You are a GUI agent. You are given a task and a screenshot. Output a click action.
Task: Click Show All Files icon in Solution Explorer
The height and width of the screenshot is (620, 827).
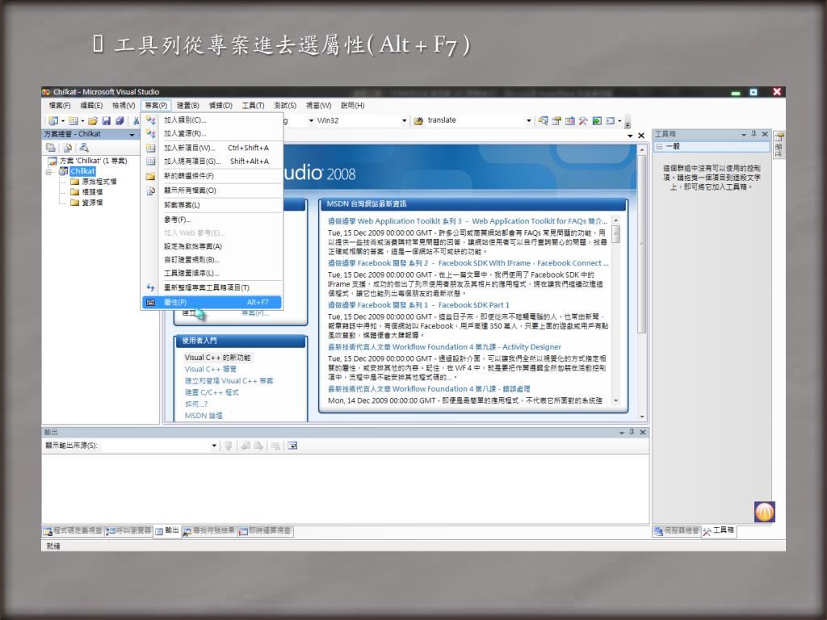pos(68,148)
